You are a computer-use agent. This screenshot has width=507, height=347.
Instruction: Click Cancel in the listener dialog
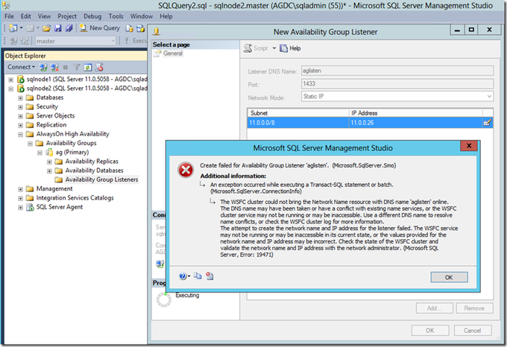473,331
